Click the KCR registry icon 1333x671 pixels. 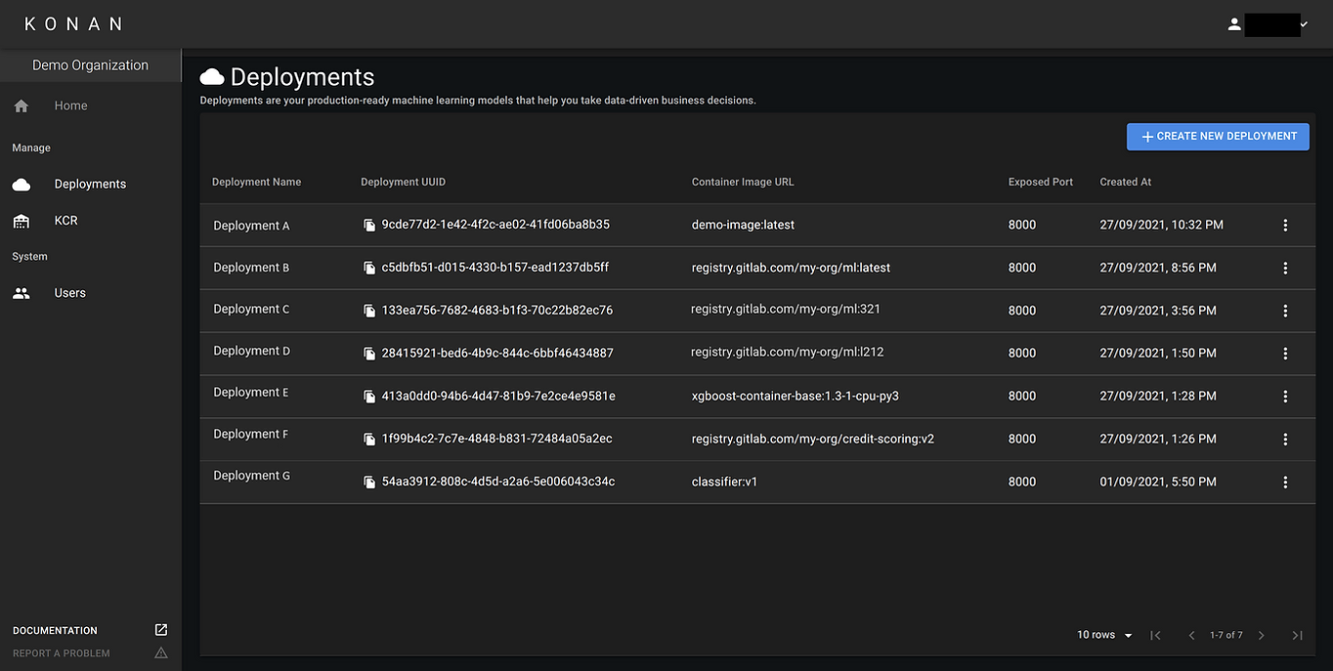21,222
